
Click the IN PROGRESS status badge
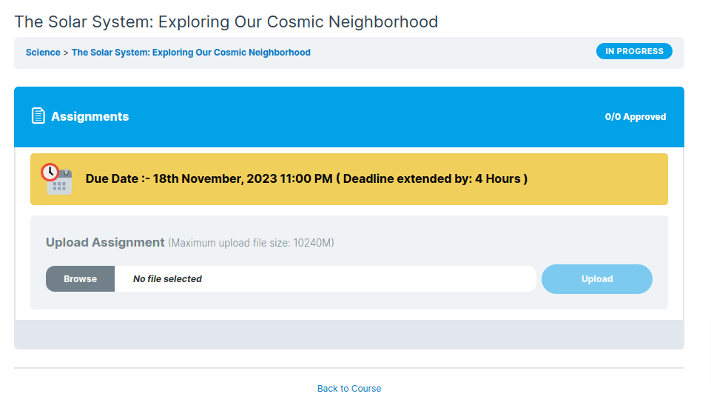[634, 51]
